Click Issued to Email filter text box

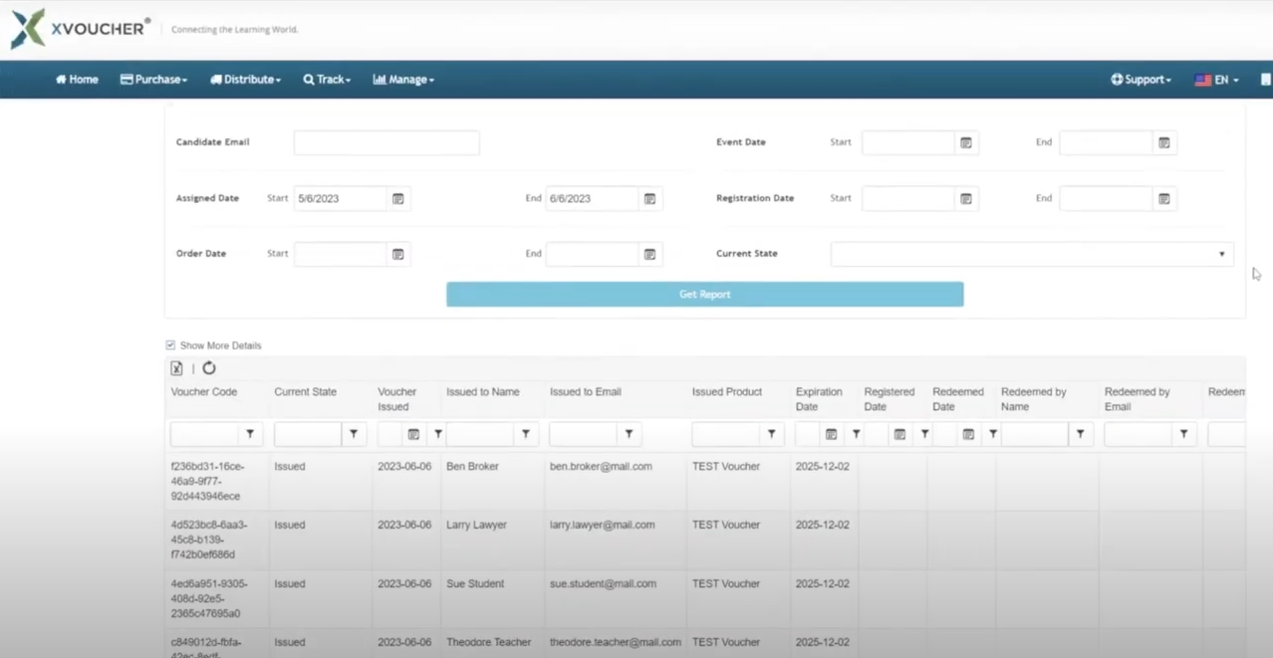[x=584, y=434]
